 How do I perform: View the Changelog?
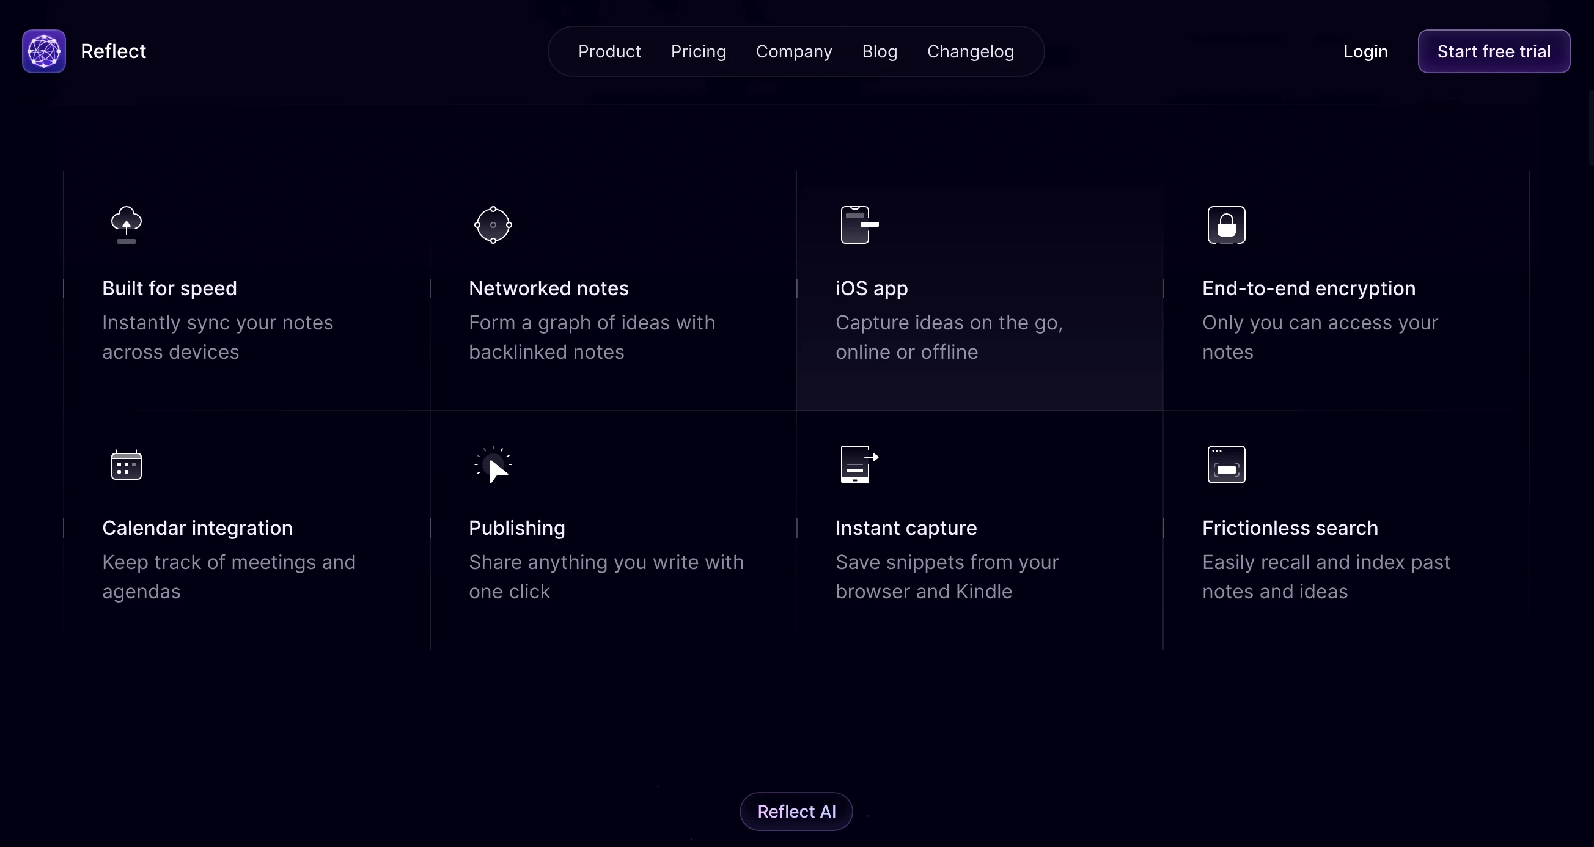(970, 51)
